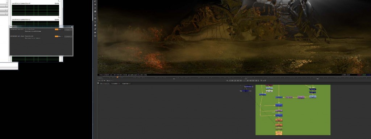
Task: Select the W-shaped icon in Nuke toolbar
Action: [95, 29]
